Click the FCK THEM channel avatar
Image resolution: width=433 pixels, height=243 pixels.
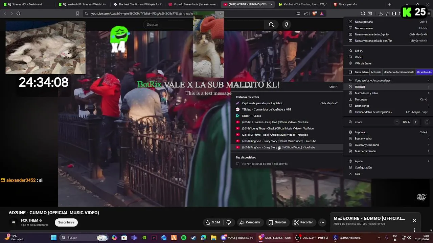click(x=14, y=222)
